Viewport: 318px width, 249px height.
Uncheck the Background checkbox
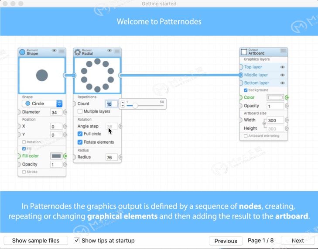tap(246, 90)
